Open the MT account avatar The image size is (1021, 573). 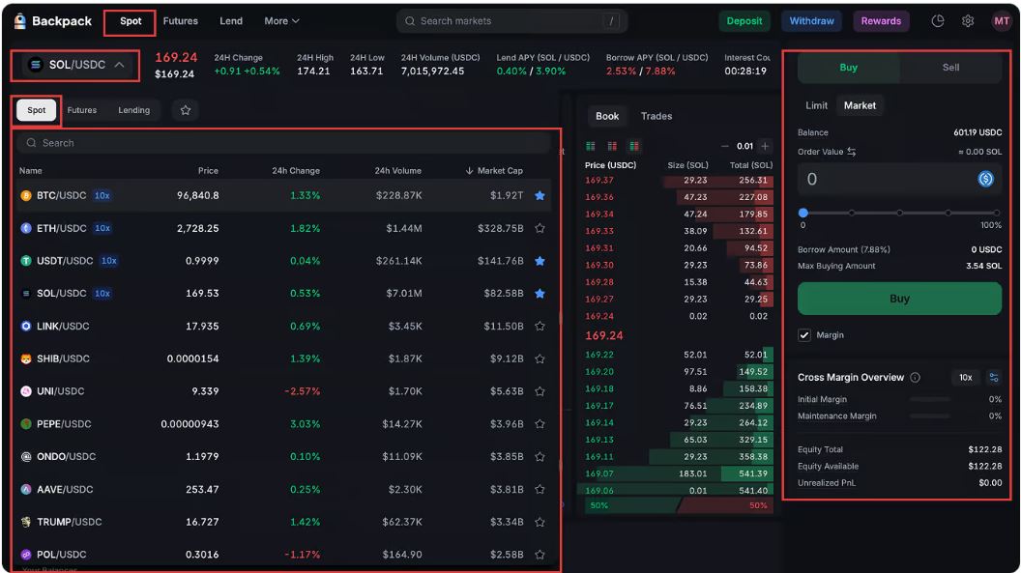pyautogui.click(x=1001, y=21)
